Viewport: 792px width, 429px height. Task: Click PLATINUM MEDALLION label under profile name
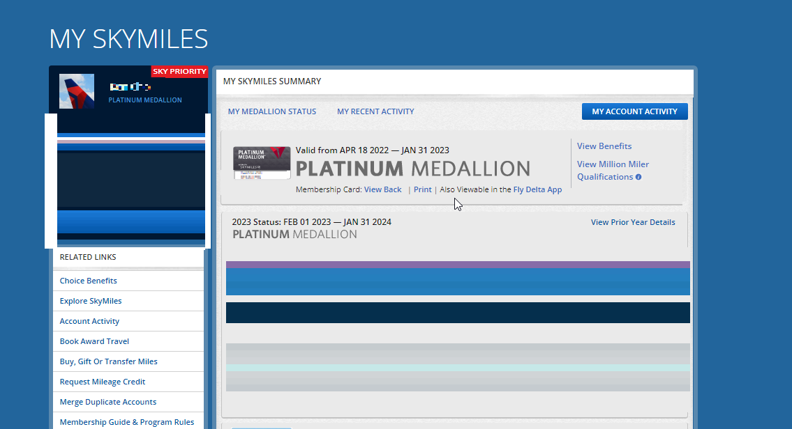145,100
